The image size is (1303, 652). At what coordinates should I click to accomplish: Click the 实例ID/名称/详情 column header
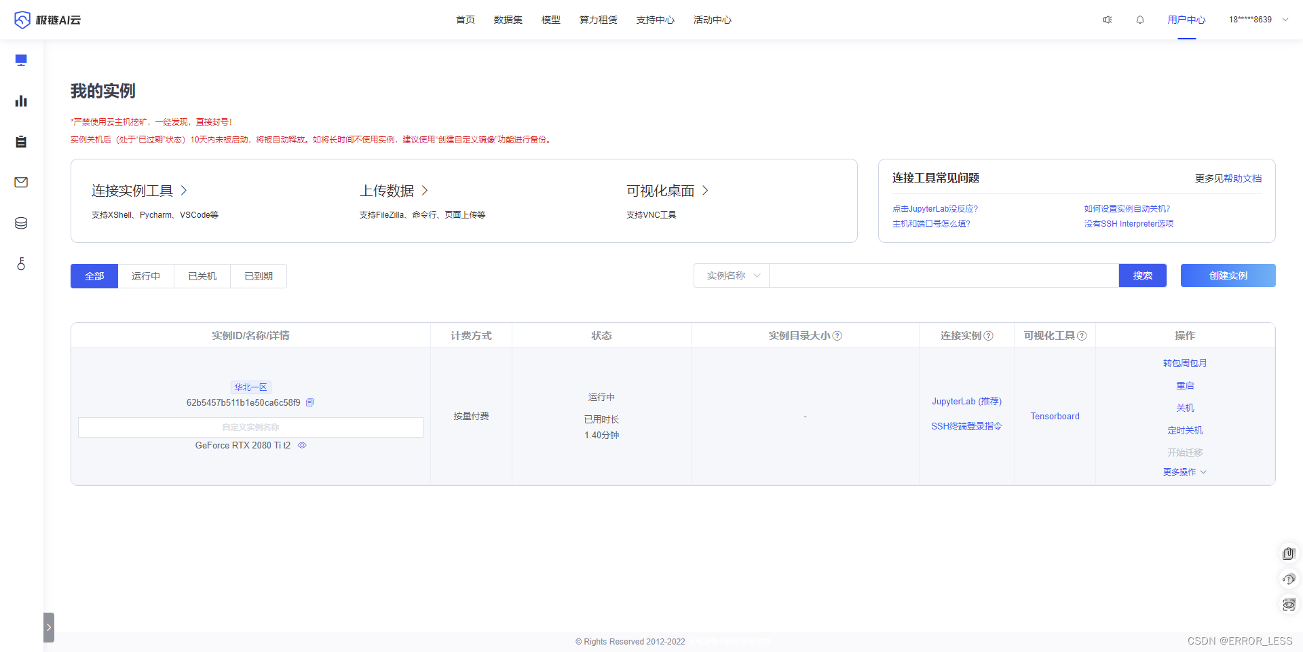pyautogui.click(x=250, y=336)
